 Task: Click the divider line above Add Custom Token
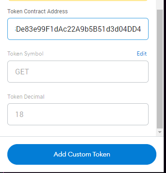(x=78, y=136)
